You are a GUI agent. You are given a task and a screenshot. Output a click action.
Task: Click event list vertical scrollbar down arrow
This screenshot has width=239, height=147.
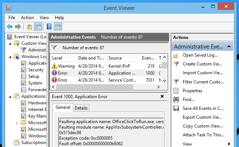pyautogui.click(x=164, y=80)
